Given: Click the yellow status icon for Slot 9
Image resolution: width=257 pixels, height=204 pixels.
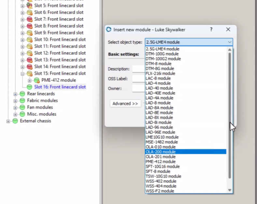Looking at the screenshot, I should 30,33.
